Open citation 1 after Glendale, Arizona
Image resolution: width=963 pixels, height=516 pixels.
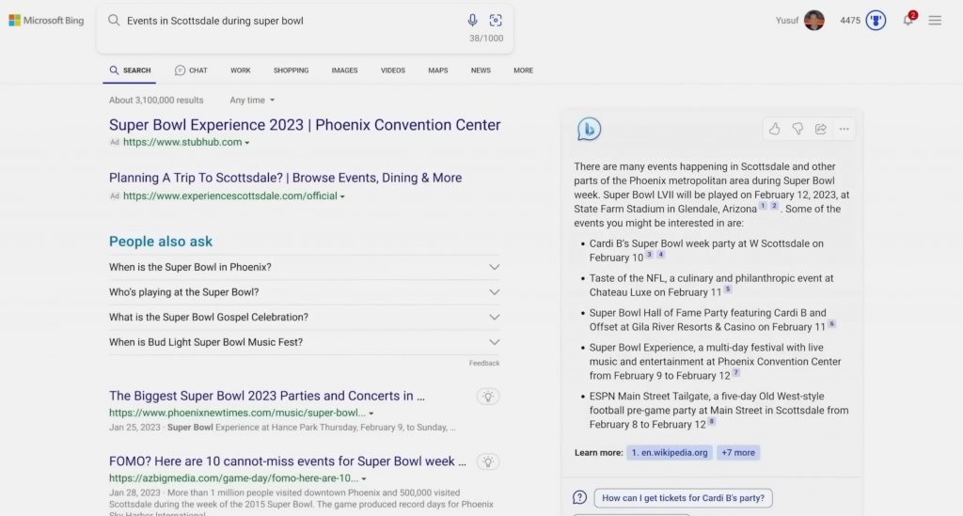pos(763,206)
